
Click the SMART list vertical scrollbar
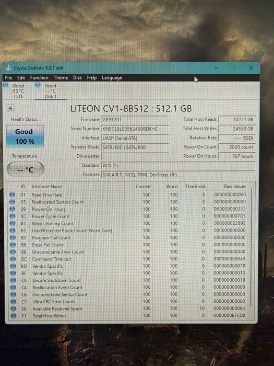tap(251, 248)
